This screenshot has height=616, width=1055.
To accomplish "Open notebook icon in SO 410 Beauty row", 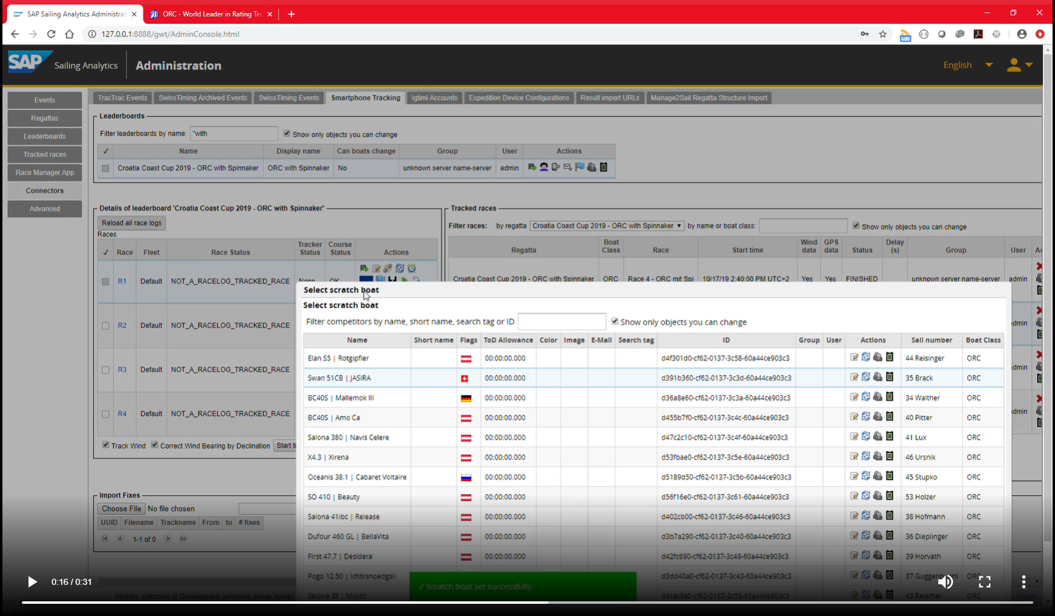I will coord(889,496).
